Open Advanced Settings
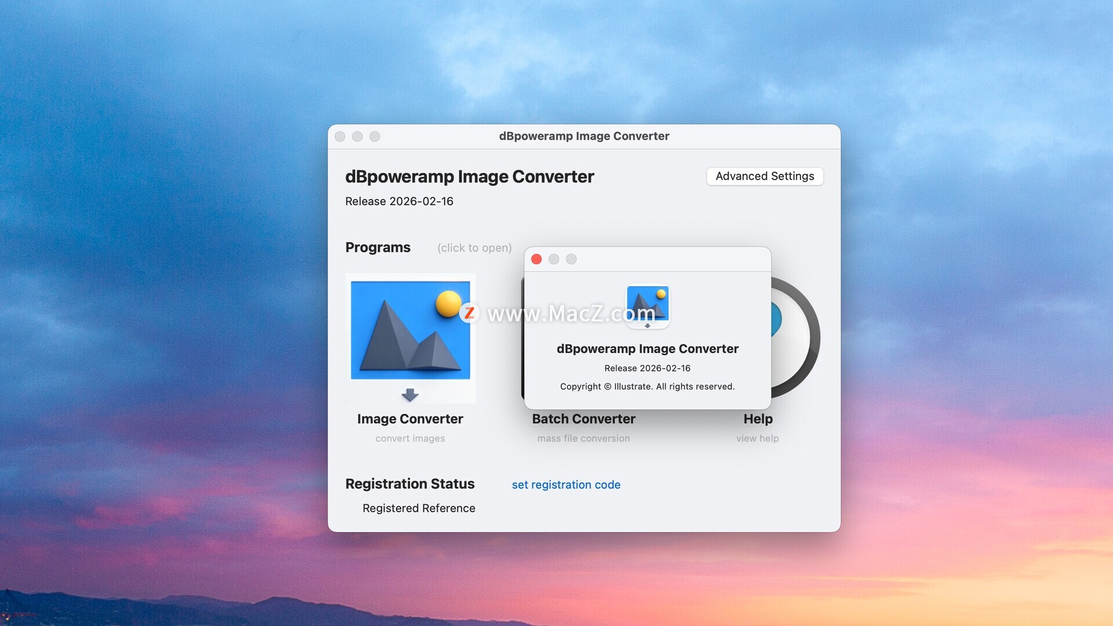The image size is (1113, 626). 765,176
